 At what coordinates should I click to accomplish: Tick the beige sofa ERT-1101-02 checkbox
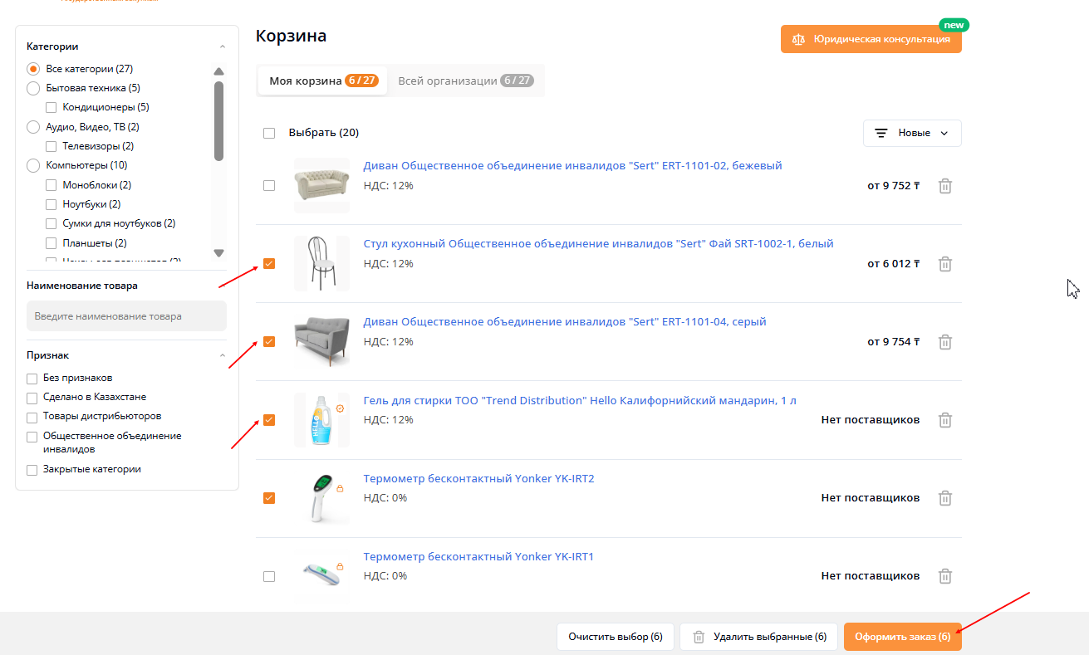point(269,186)
